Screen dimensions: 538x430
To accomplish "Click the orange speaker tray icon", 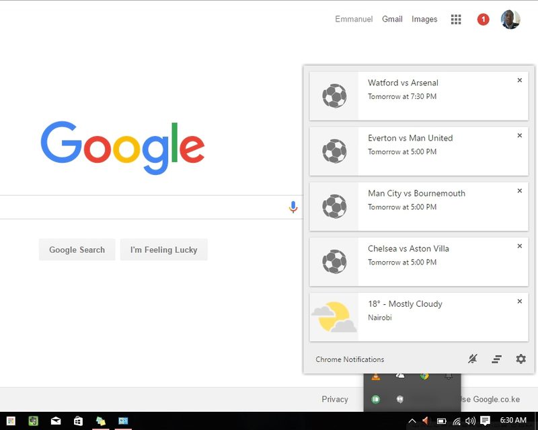I will [426, 421].
